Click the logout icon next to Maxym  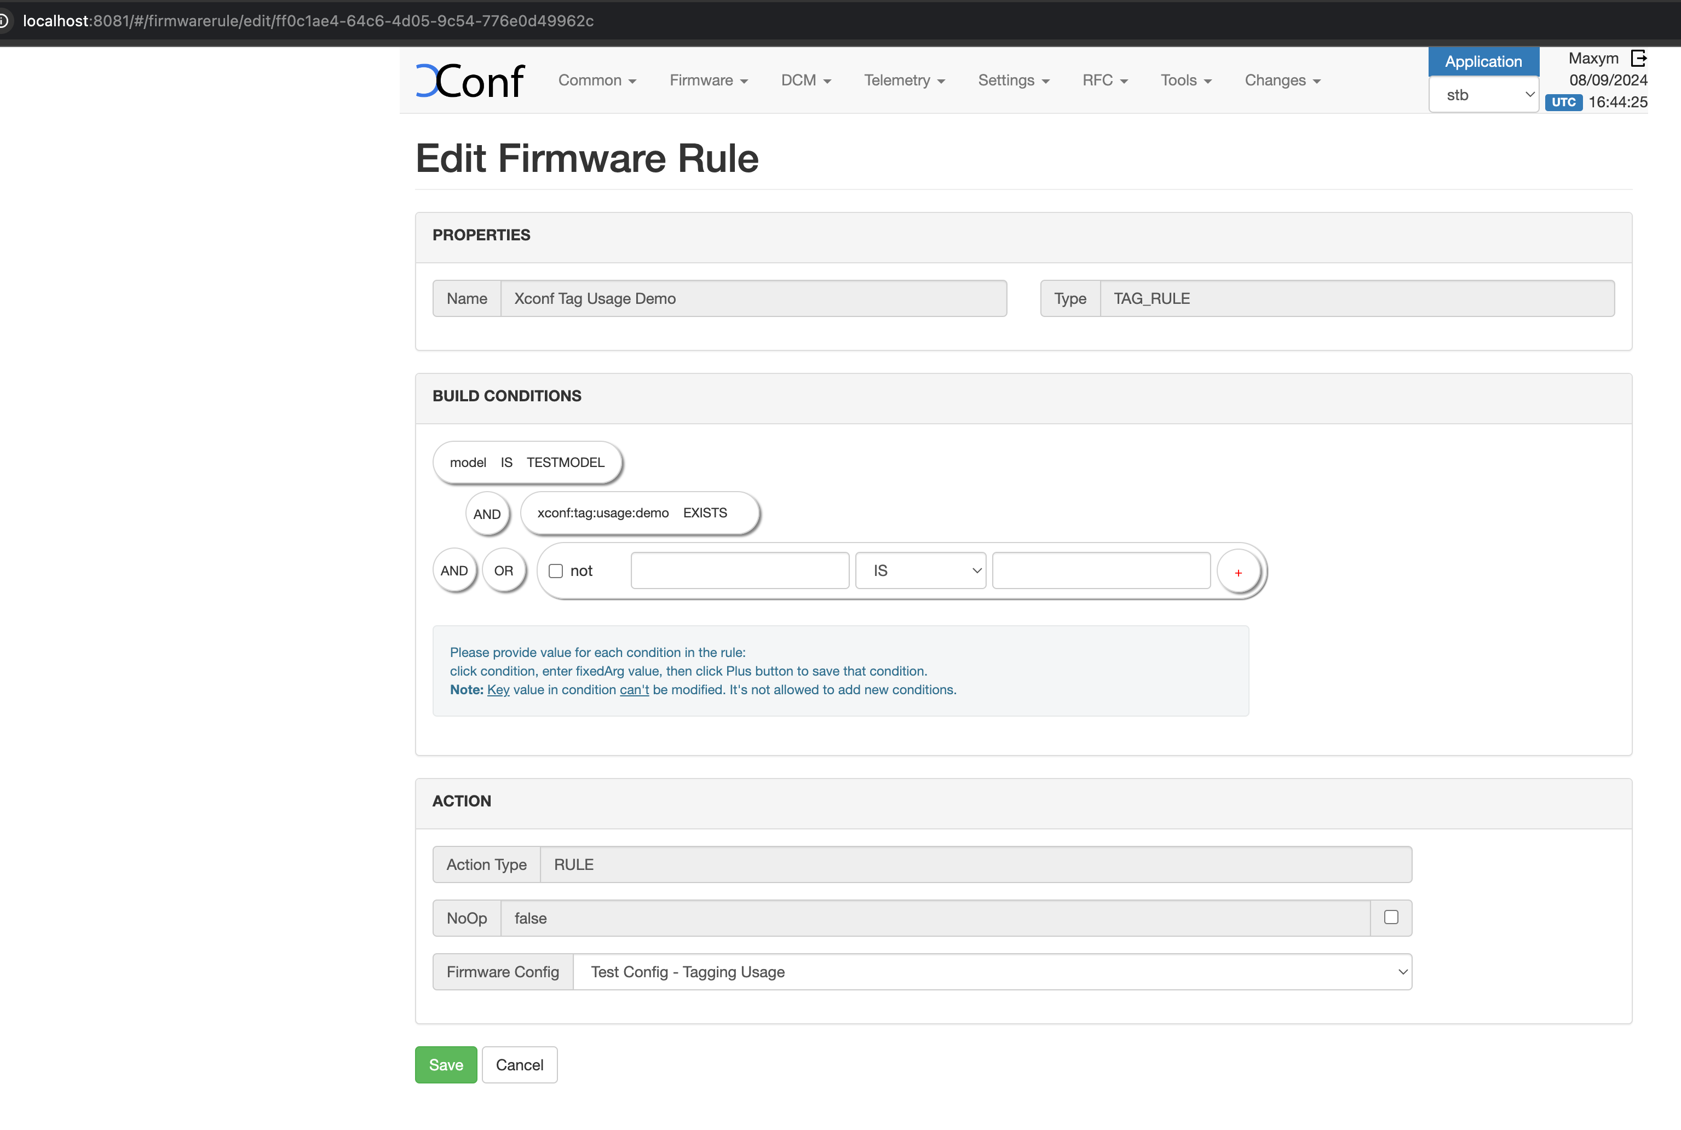tap(1638, 59)
